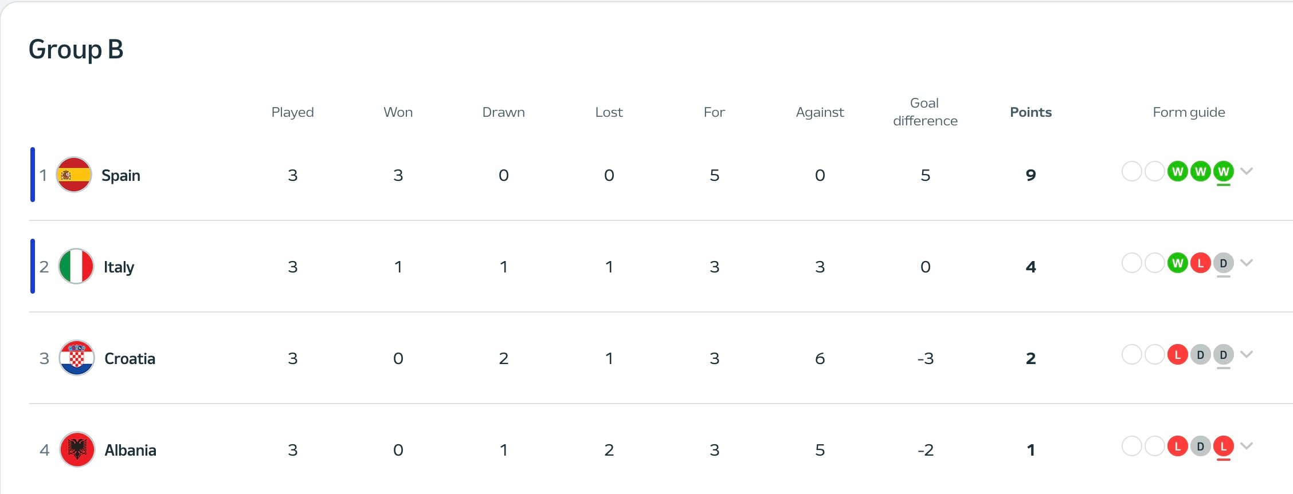Screen dimensions: 1293x494
Task: Open the Albania team link
Action: 130,450
